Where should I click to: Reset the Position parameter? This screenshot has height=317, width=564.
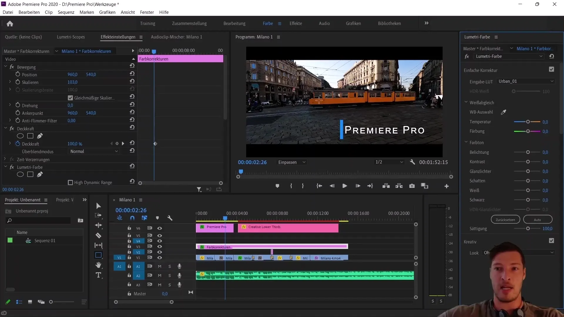tap(132, 74)
